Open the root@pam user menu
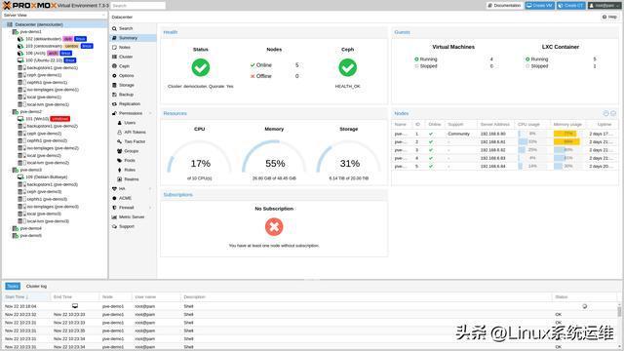Screen dimensions: 624x351 604,6
